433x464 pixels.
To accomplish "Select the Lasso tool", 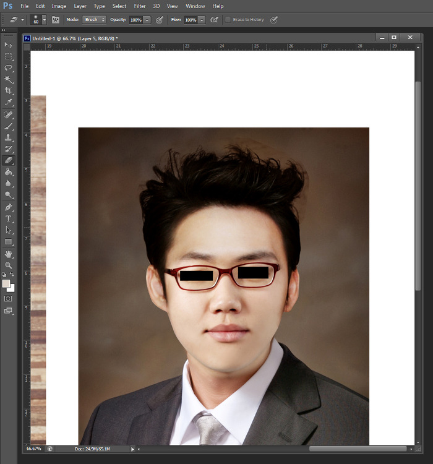I will click(8, 68).
